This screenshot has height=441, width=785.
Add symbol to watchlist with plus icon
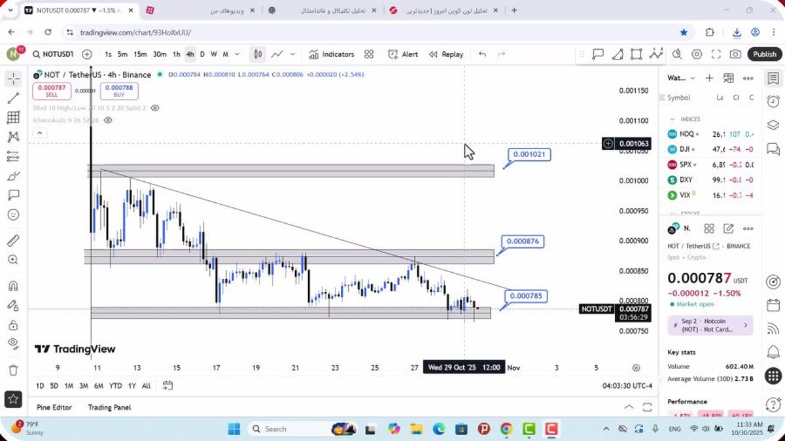709,78
